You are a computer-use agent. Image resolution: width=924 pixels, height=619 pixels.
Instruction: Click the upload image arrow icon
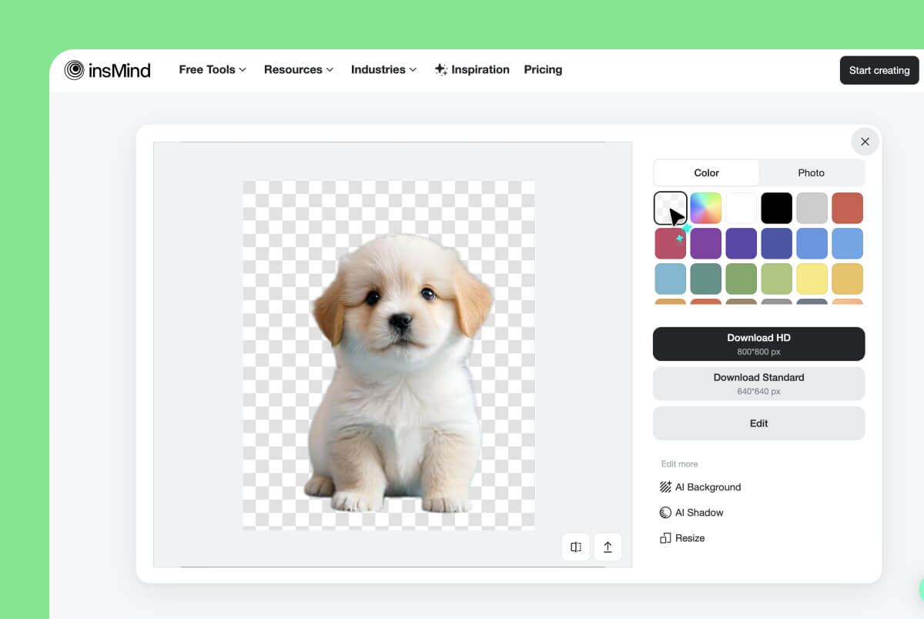(608, 547)
